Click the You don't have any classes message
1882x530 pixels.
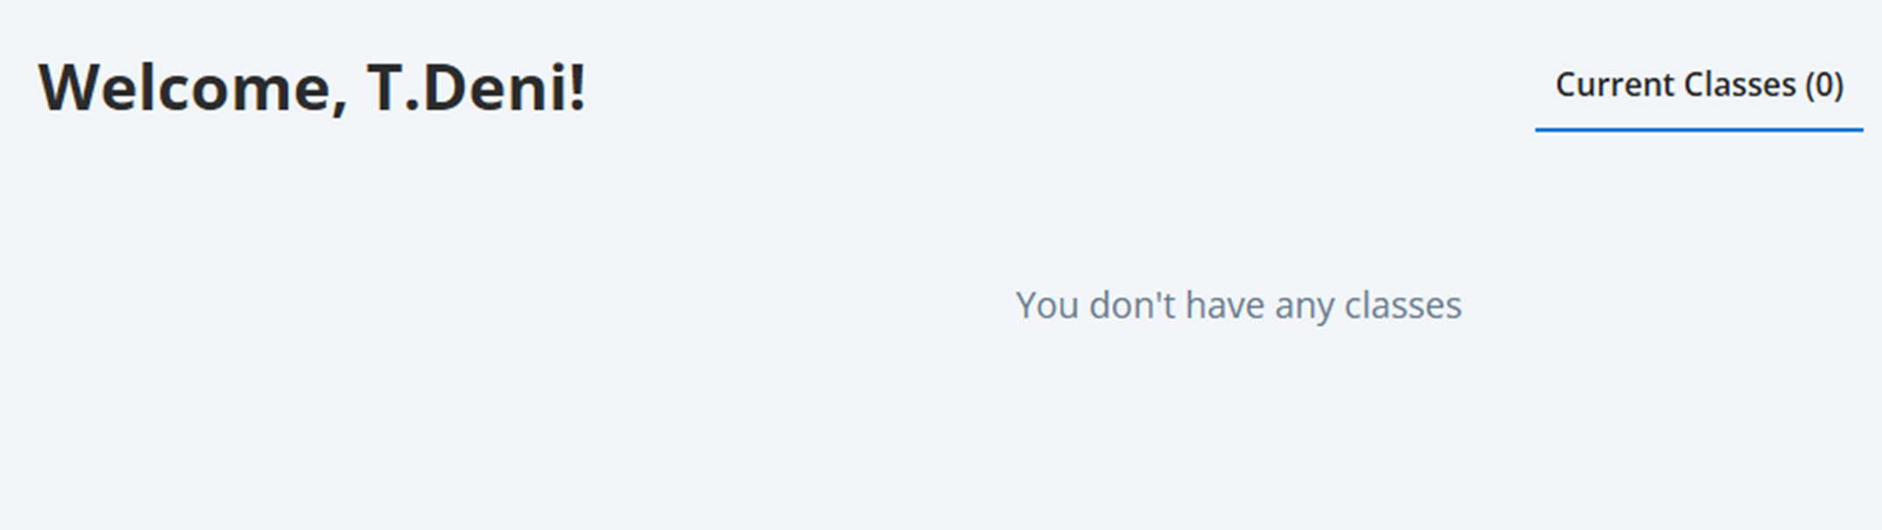tap(1239, 306)
